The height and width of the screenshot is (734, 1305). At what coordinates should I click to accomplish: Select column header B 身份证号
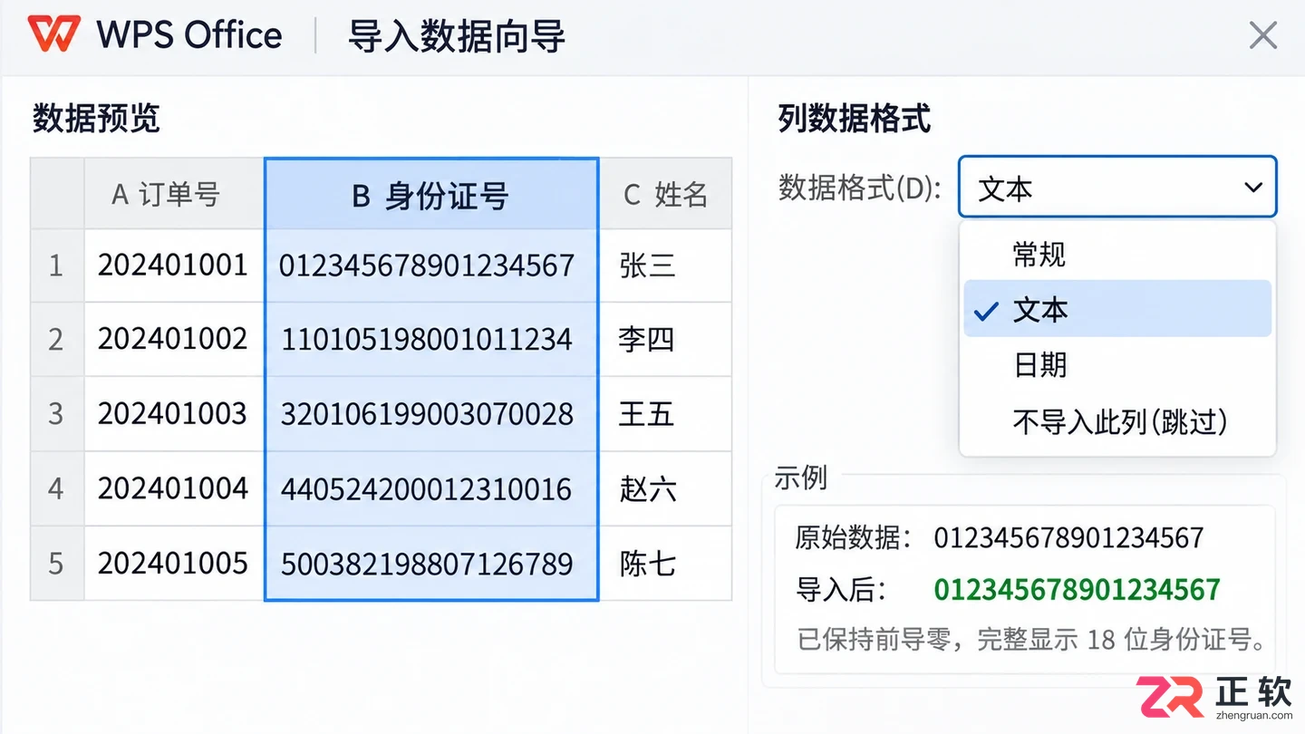coord(431,194)
